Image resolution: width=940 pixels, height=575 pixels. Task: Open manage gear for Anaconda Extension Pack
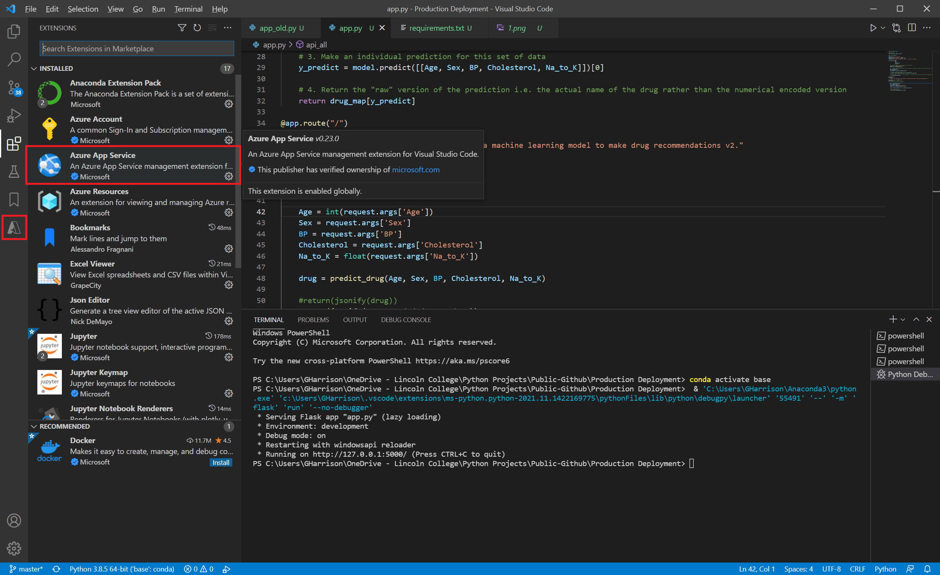click(229, 104)
